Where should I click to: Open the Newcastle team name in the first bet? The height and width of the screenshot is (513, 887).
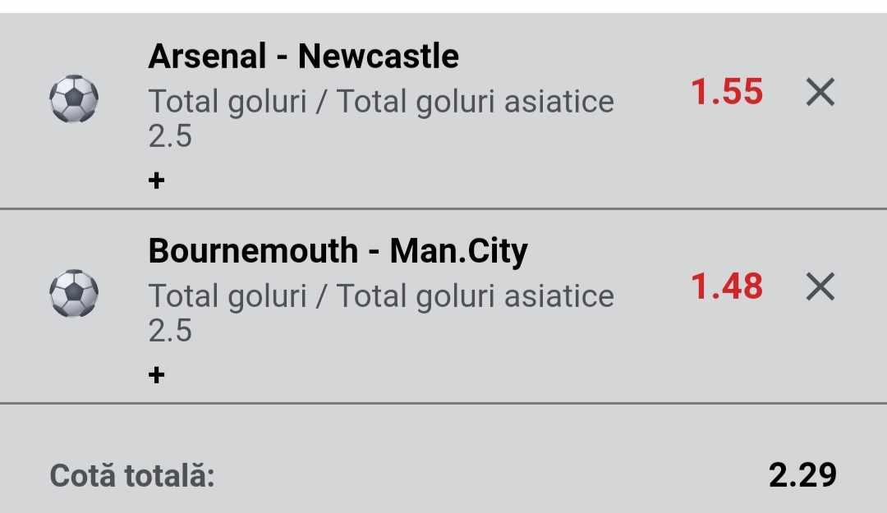[x=379, y=57]
